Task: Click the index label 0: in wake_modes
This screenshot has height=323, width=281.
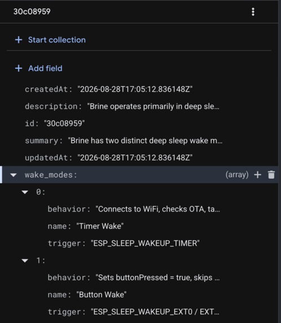Action: [41, 192]
